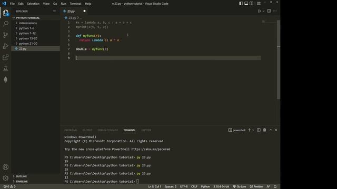
Task: Switch to the Debug Console tab
Action: (x=107, y=130)
